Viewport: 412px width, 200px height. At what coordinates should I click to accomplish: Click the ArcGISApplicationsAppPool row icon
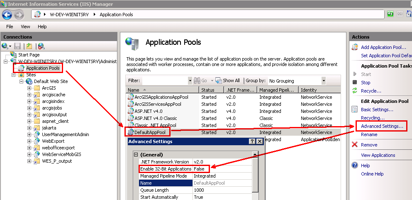(x=131, y=97)
